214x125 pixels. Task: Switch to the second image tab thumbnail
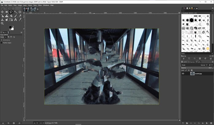[x=33, y=9]
